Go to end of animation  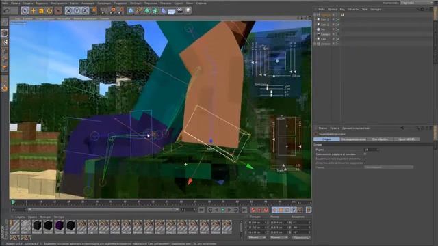point(244,210)
